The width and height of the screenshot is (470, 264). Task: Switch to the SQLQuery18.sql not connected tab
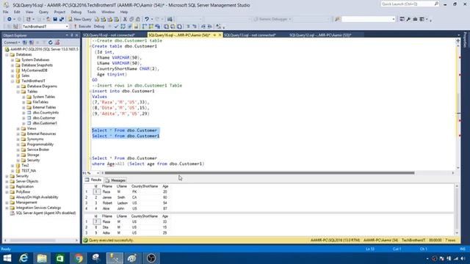tap(109, 35)
